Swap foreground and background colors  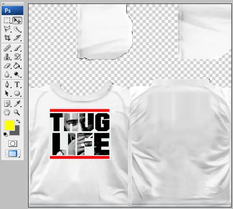18,121
